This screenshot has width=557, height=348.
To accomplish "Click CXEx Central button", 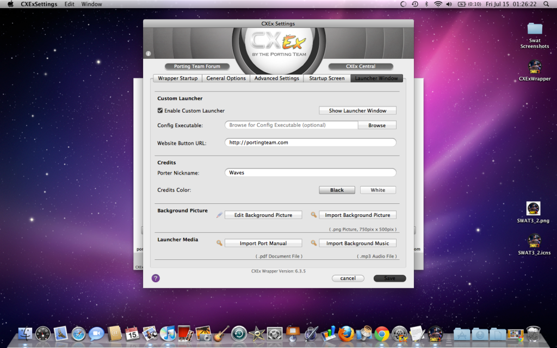I will 361,66.
